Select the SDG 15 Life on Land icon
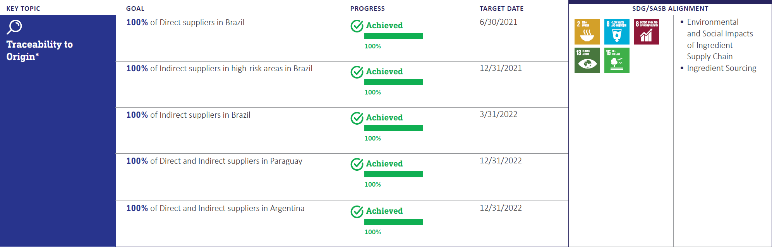The height and width of the screenshot is (247, 772). pyautogui.click(x=617, y=60)
